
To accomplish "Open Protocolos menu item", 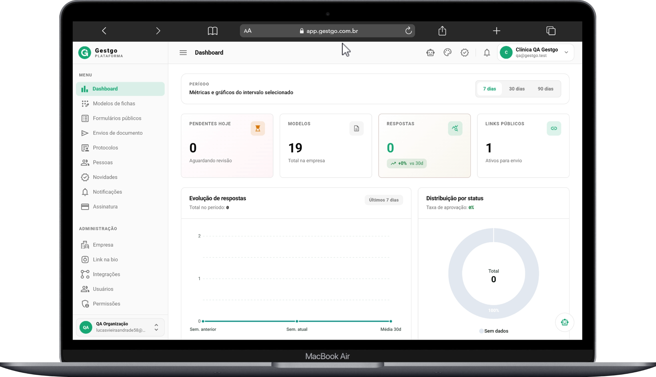I will [120, 148].
